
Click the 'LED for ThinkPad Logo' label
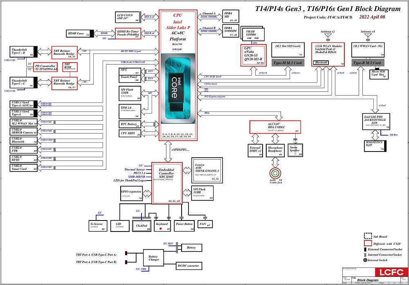(130, 180)
